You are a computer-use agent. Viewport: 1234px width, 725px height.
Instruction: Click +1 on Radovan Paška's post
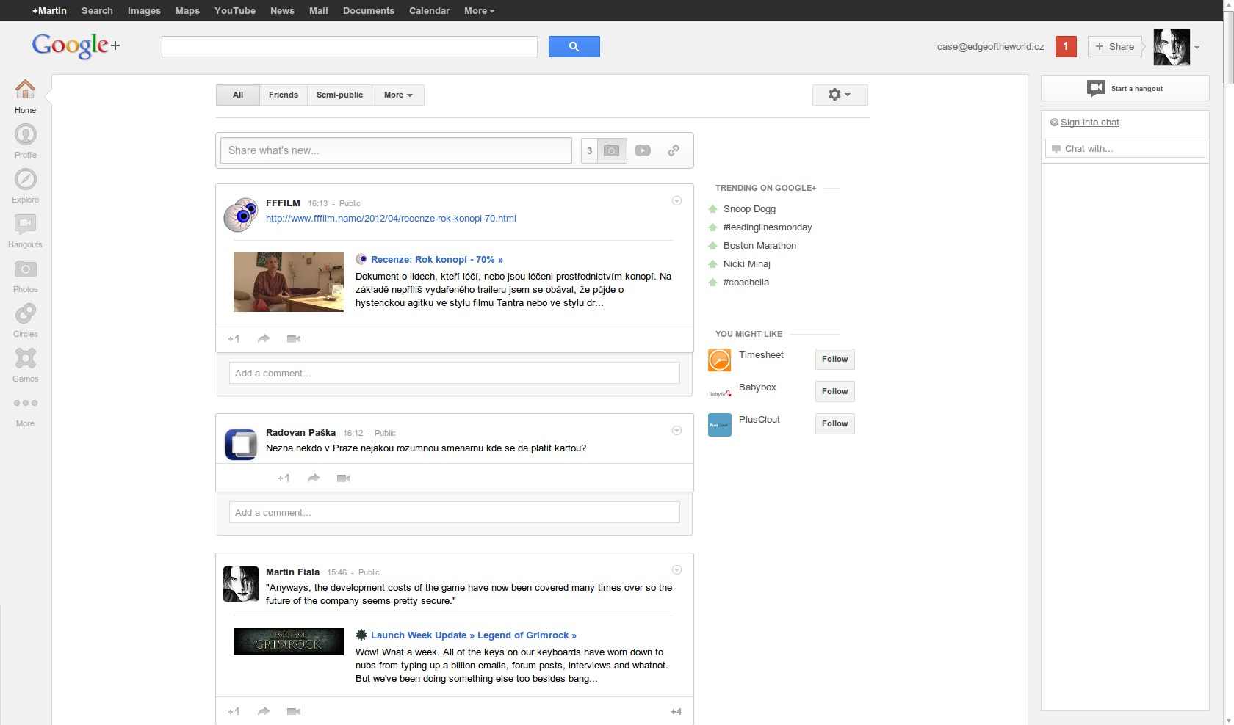pos(284,478)
